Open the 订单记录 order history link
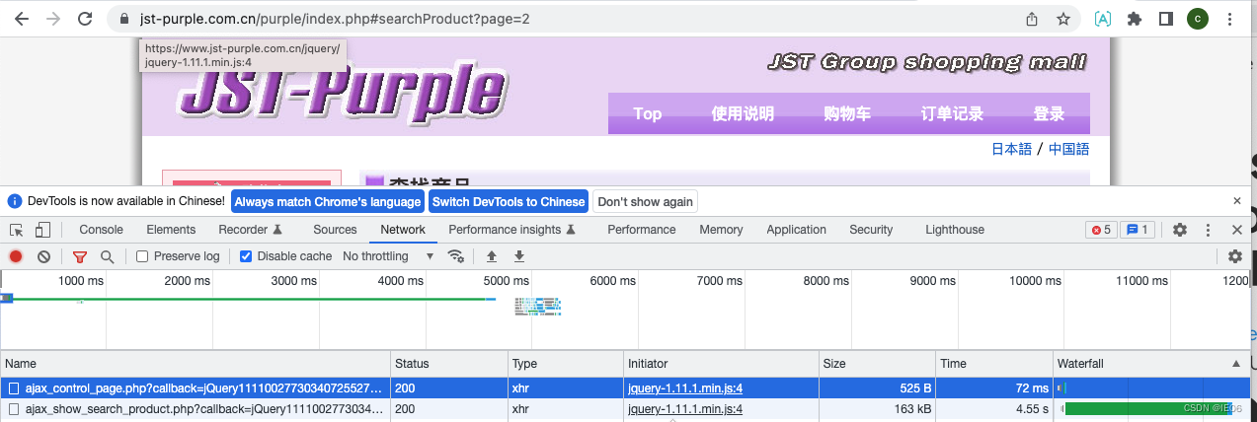 [x=952, y=113]
